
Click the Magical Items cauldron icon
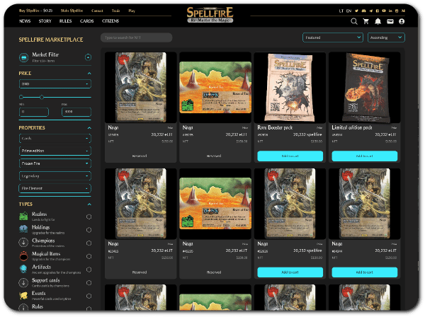pyautogui.click(x=24, y=255)
